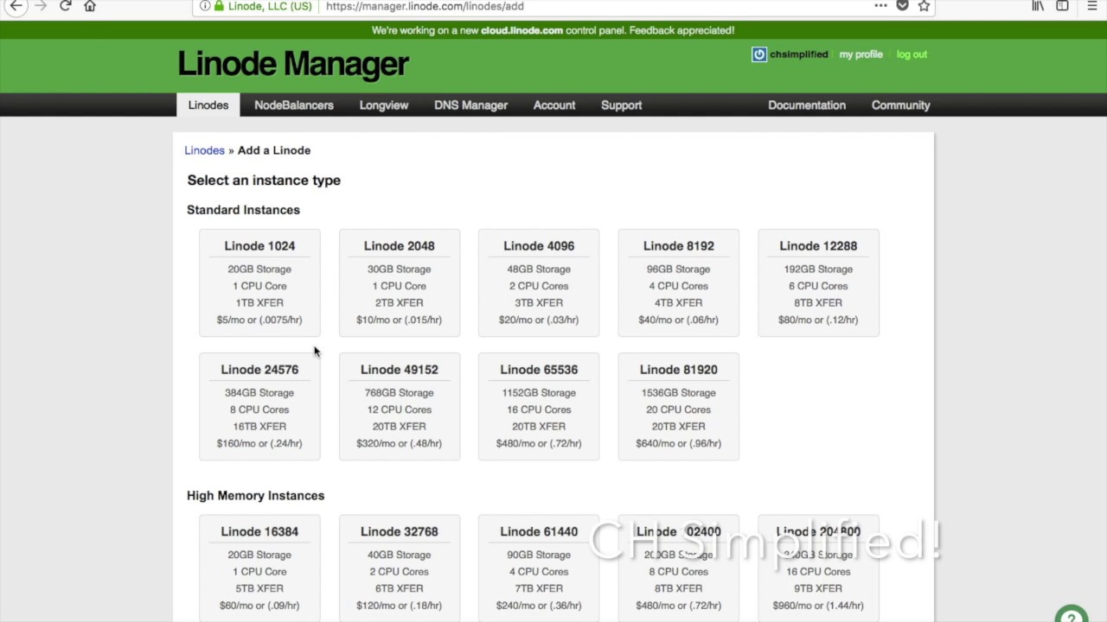The width and height of the screenshot is (1107, 622).
Task: Open the NodeBalancers tab
Action: (294, 105)
